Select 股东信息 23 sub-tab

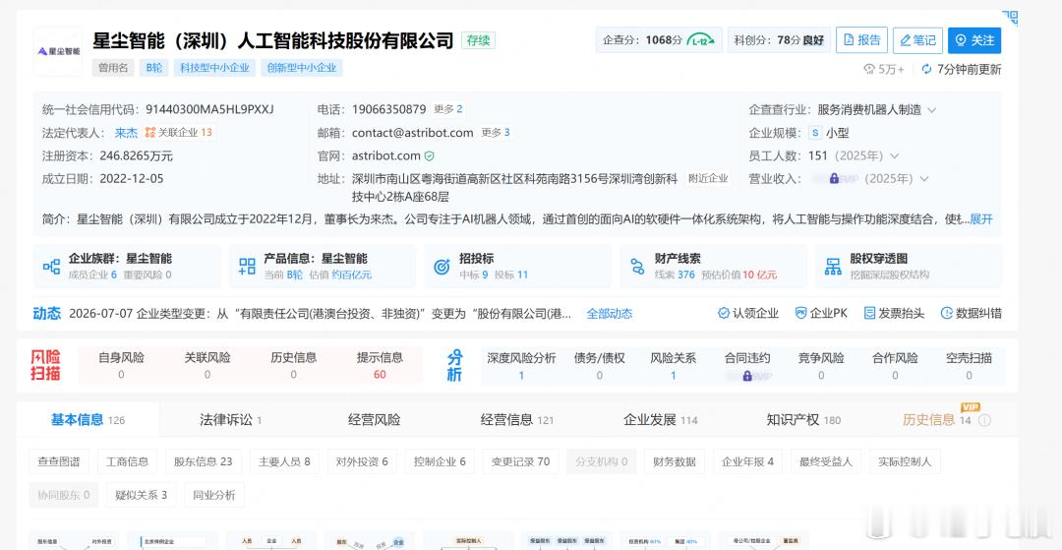point(204,461)
